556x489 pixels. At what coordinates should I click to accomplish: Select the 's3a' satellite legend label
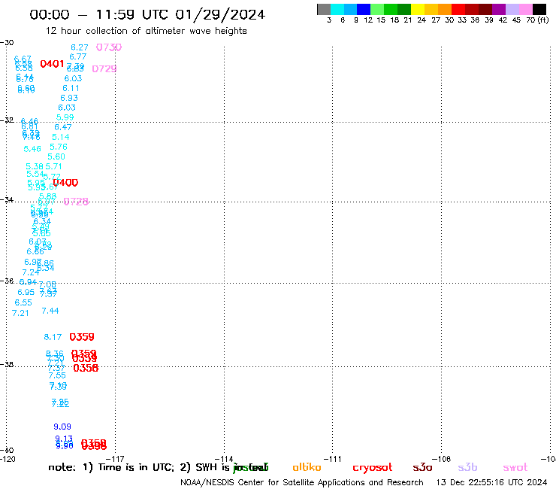422,467
